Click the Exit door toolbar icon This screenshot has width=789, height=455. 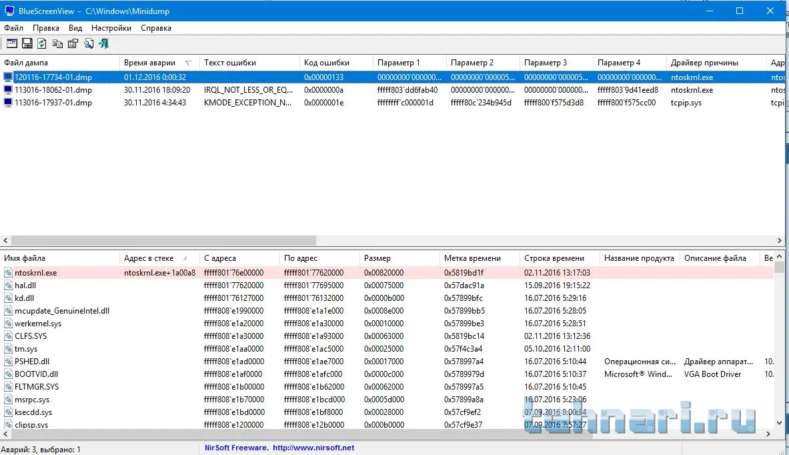(x=103, y=43)
